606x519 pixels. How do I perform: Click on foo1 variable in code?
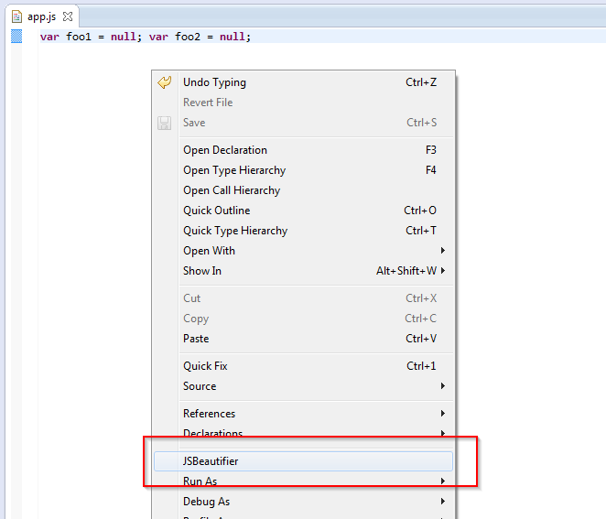(79, 37)
